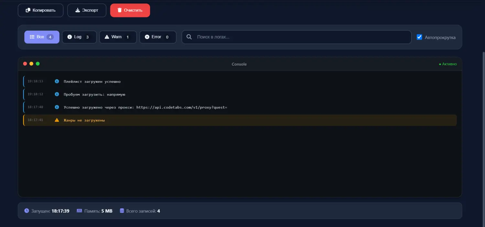Click the search field Поиск в логах

(x=301, y=37)
